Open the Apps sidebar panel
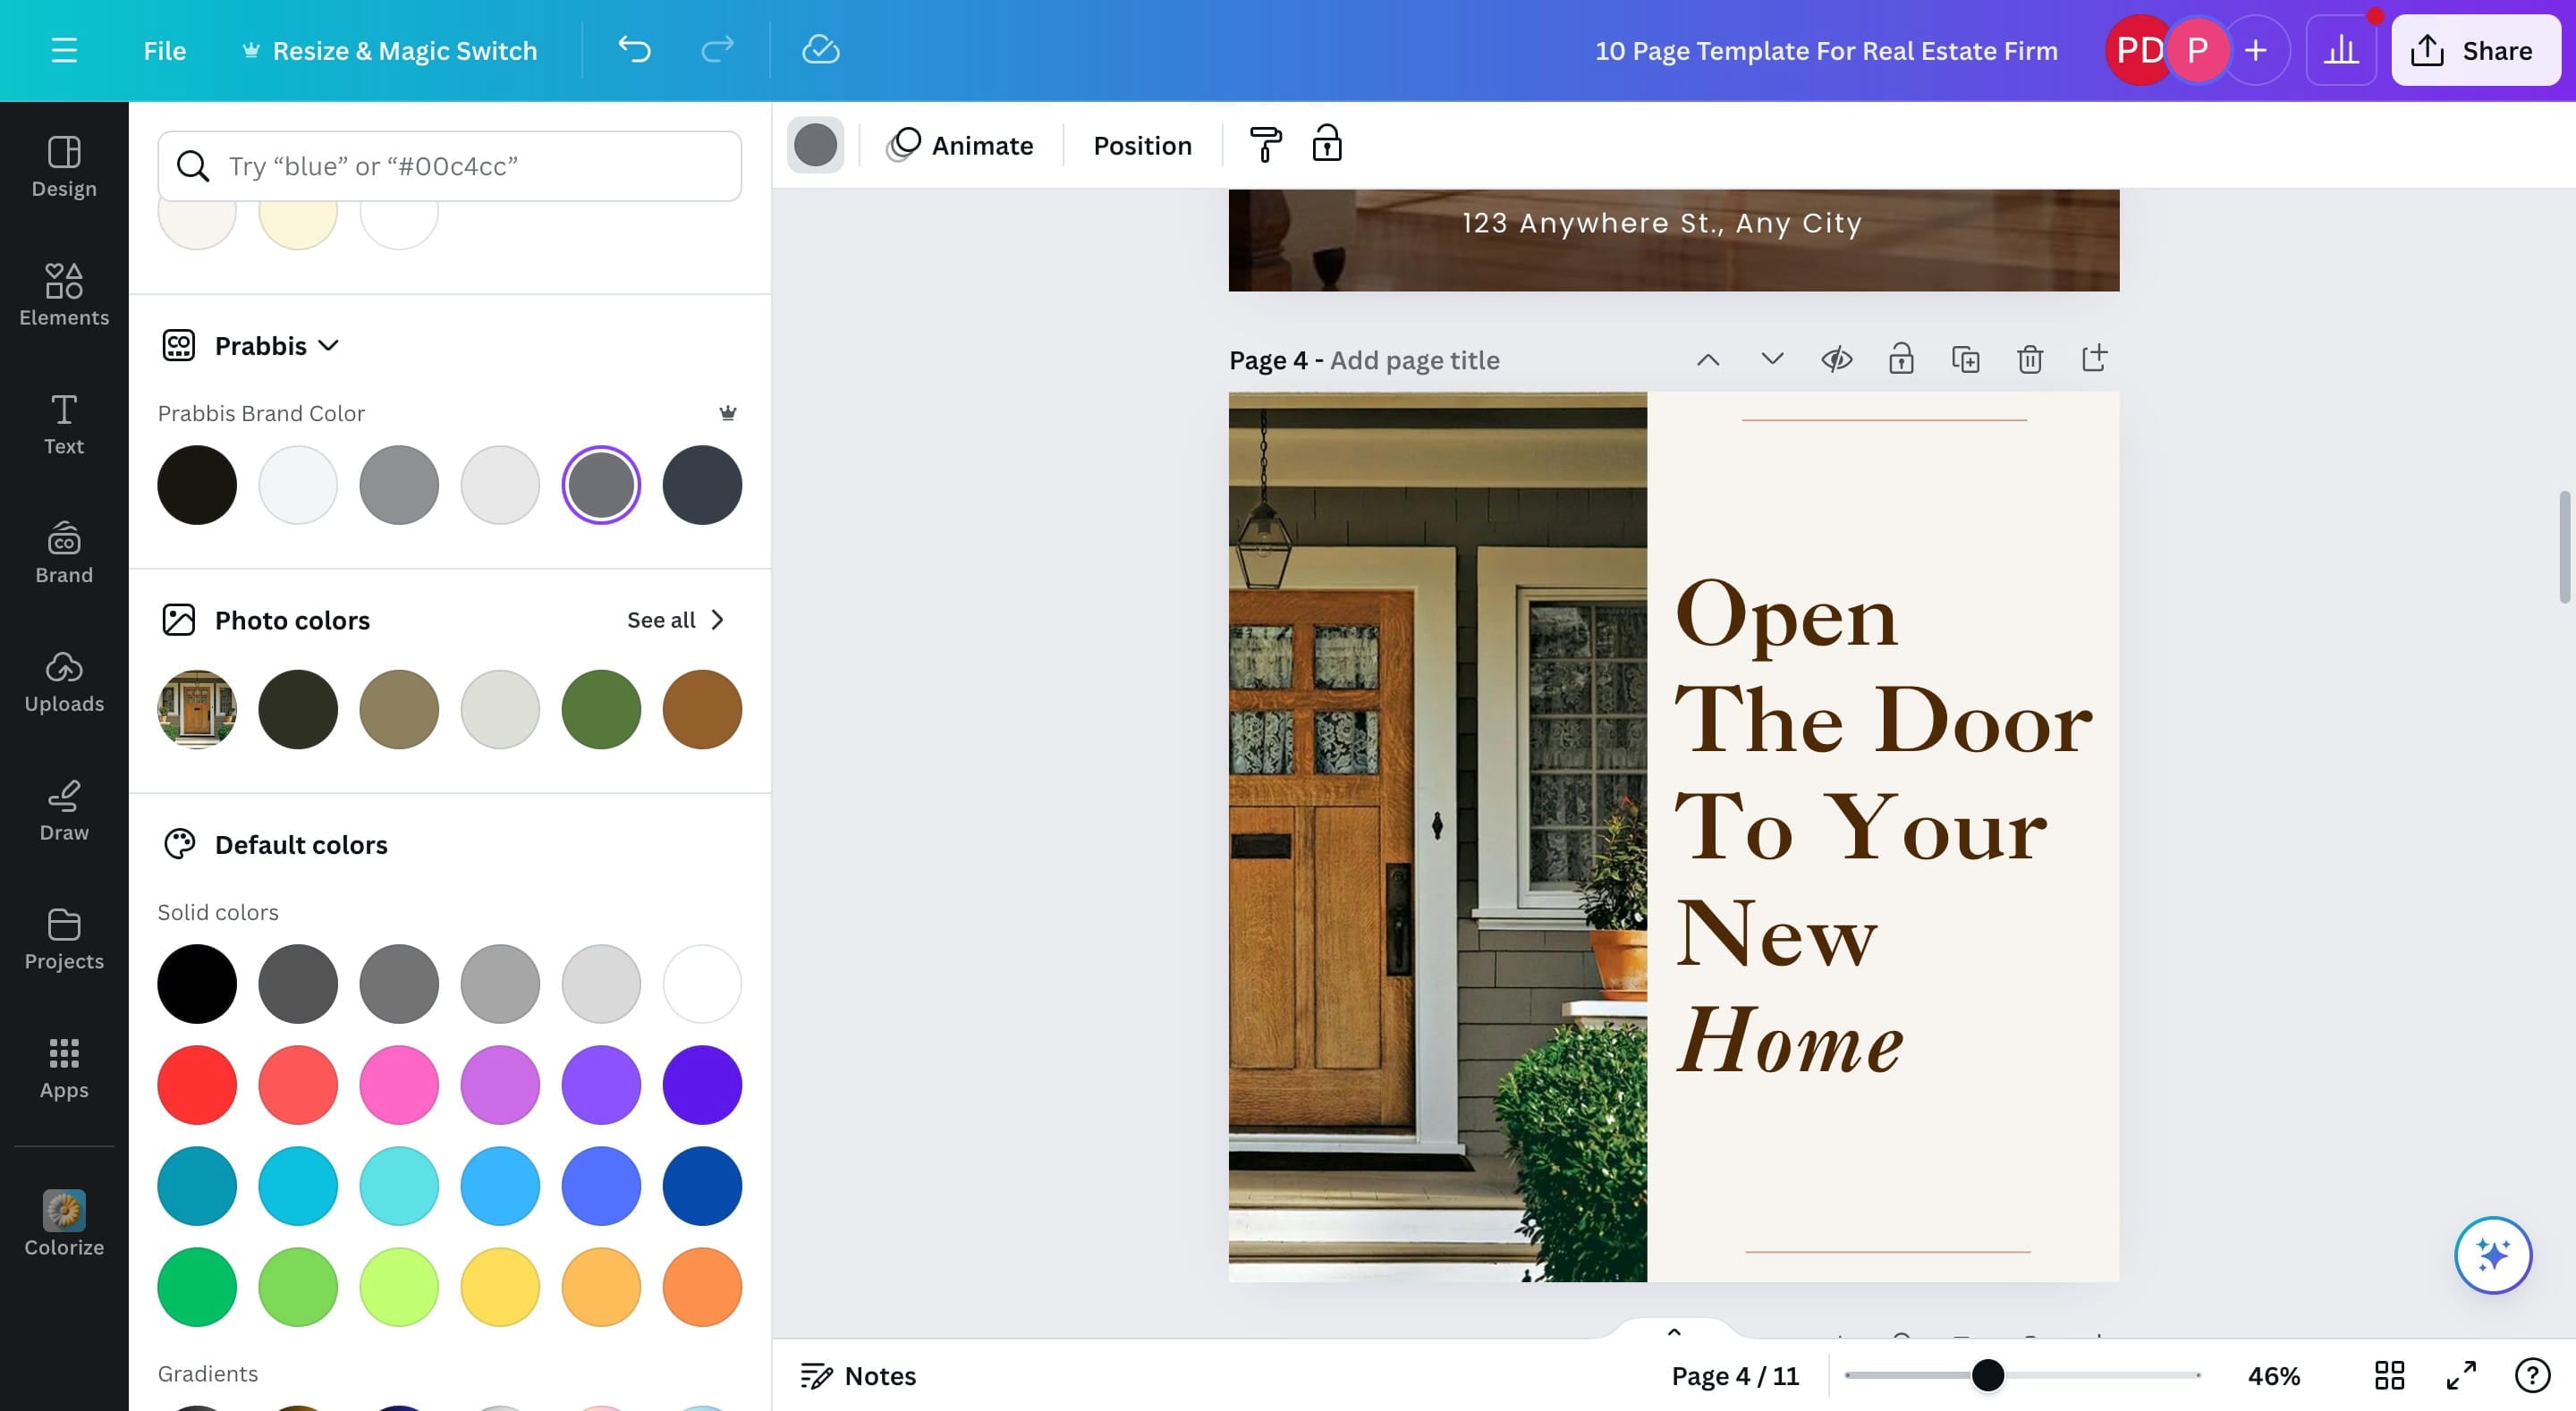 click(64, 1069)
